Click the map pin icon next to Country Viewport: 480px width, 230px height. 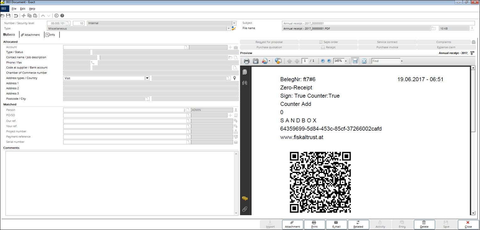[x=234, y=78]
